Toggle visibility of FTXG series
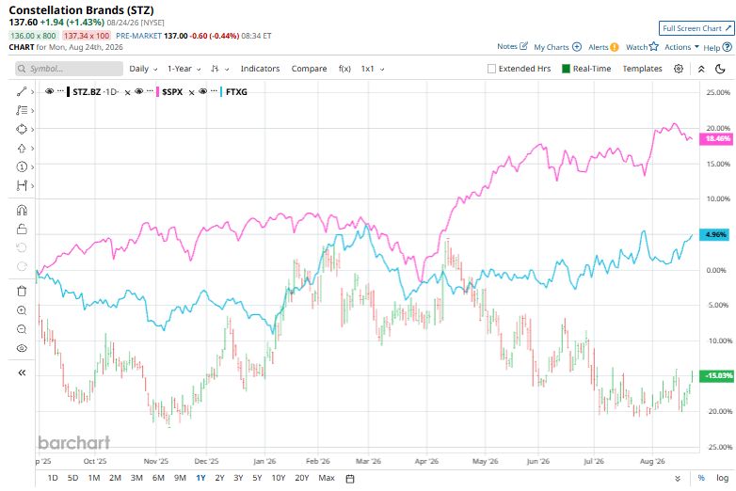Viewport: 736px width, 491px height. 202,91
